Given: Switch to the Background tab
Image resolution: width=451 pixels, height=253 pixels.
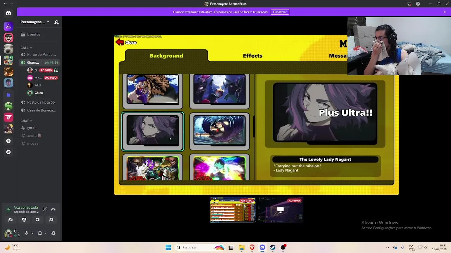Looking at the screenshot, I should tap(166, 56).
